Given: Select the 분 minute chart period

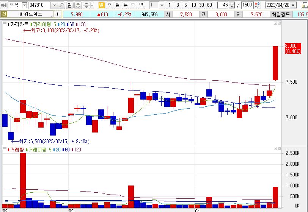Looking at the screenshot, I should pyautogui.click(x=125, y=5).
